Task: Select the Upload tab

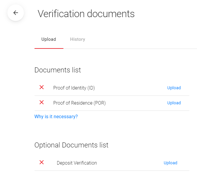Action: click(49, 39)
